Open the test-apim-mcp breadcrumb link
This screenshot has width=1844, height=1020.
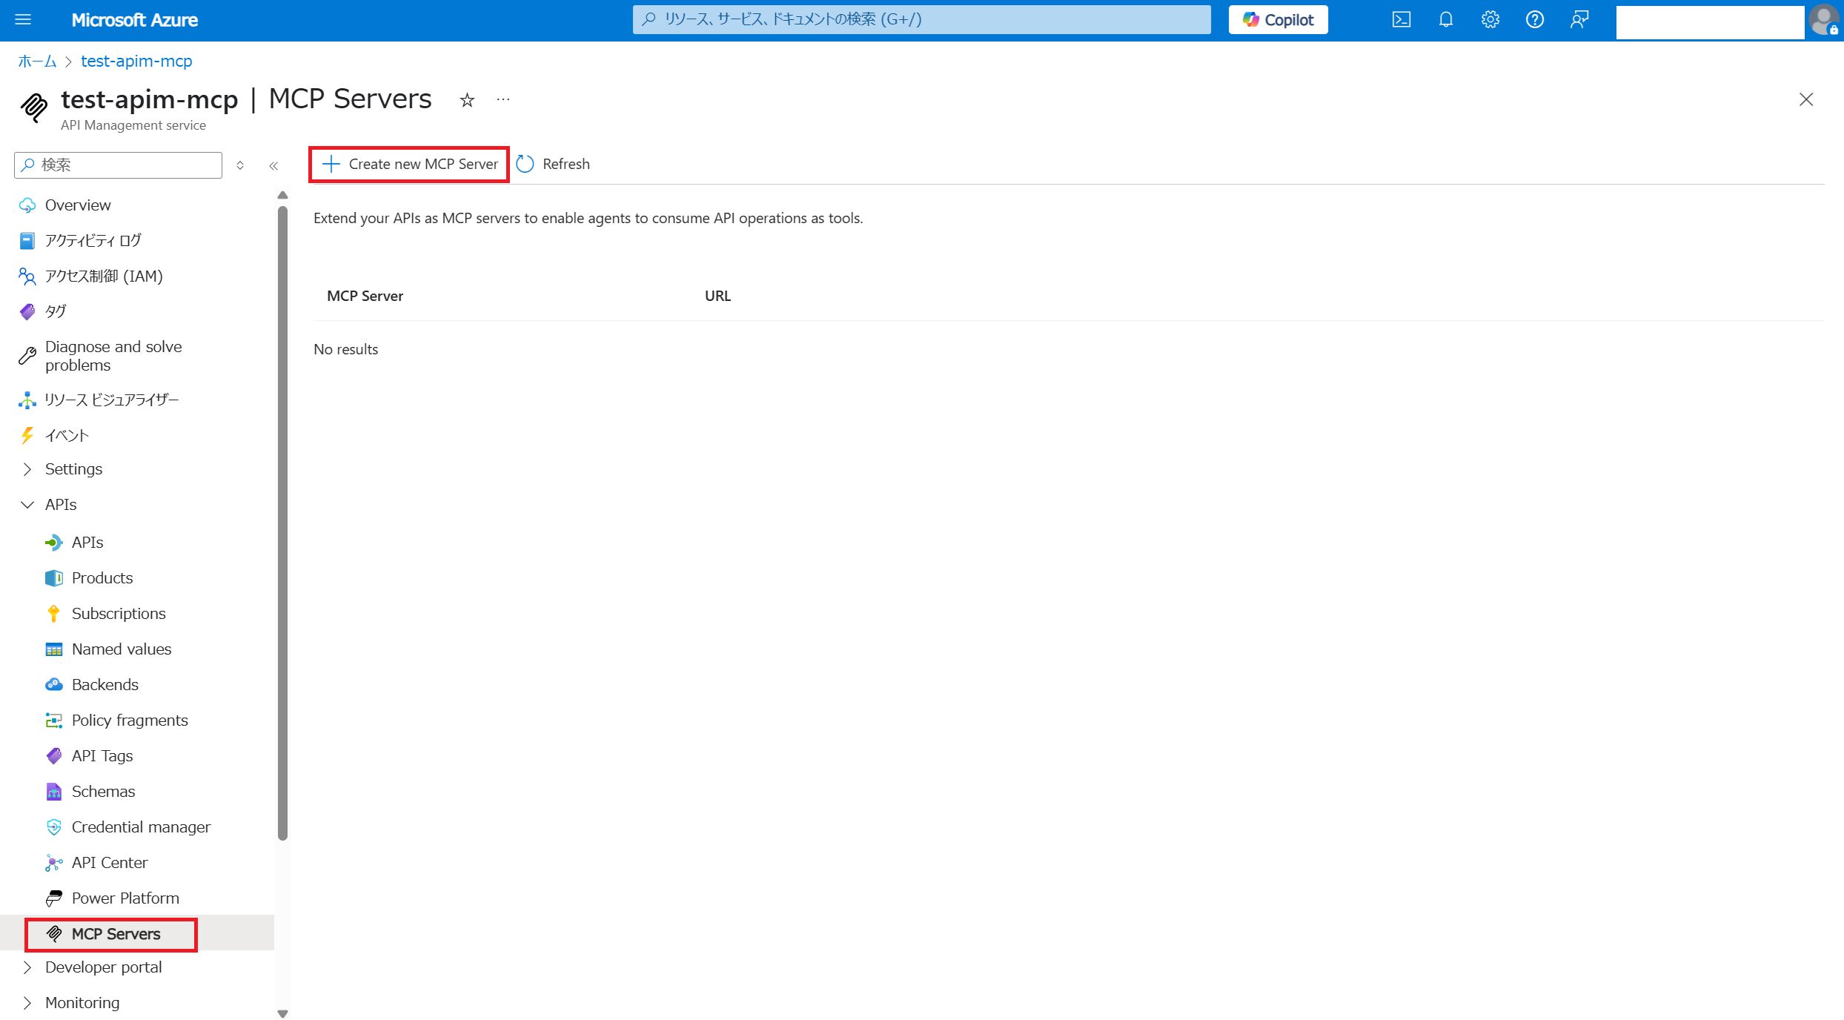point(136,62)
